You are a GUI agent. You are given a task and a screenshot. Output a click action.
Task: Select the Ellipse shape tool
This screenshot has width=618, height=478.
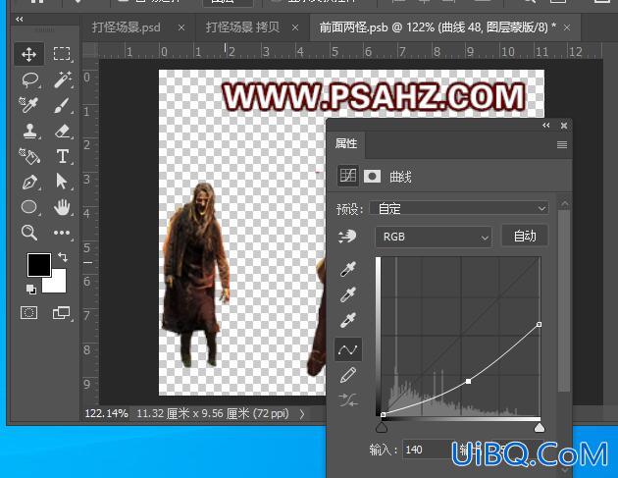click(x=29, y=207)
